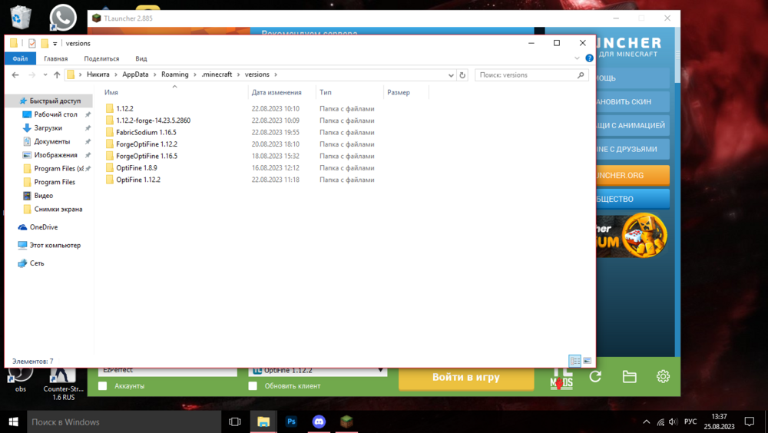Screen dimensions: 768x433
Task: Open Изображения in sidebar
Action: 55,155
